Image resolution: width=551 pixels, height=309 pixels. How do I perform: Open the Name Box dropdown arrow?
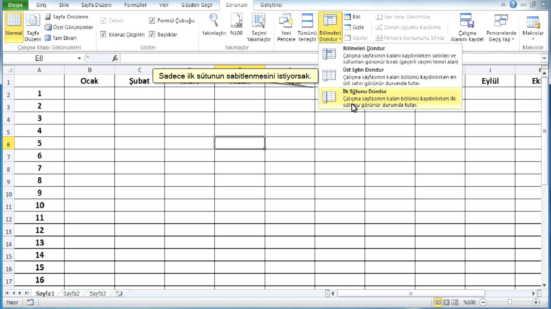pos(79,58)
